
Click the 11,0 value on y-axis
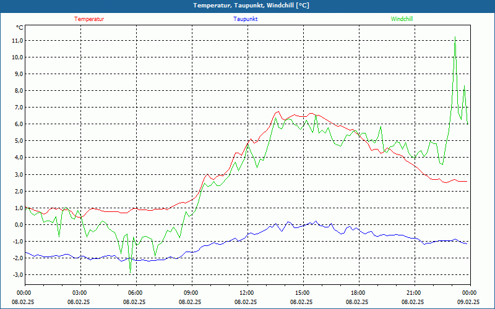coord(17,41)
